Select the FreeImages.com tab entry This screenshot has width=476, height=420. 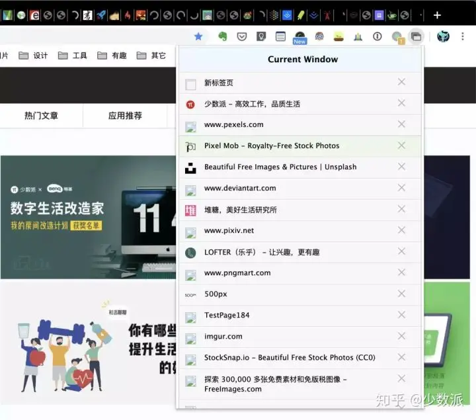[x=300, y=384]
